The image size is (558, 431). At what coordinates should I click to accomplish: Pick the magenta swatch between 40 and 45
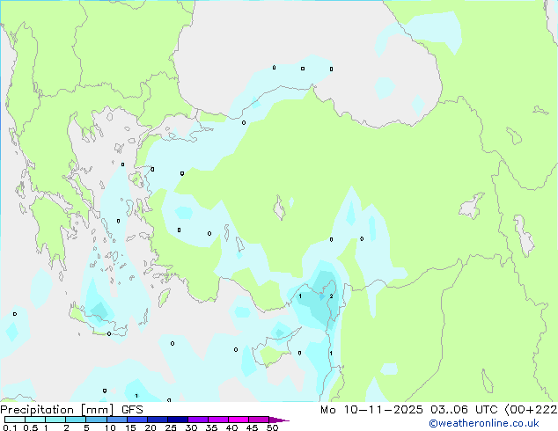click(x=239, y=420)
